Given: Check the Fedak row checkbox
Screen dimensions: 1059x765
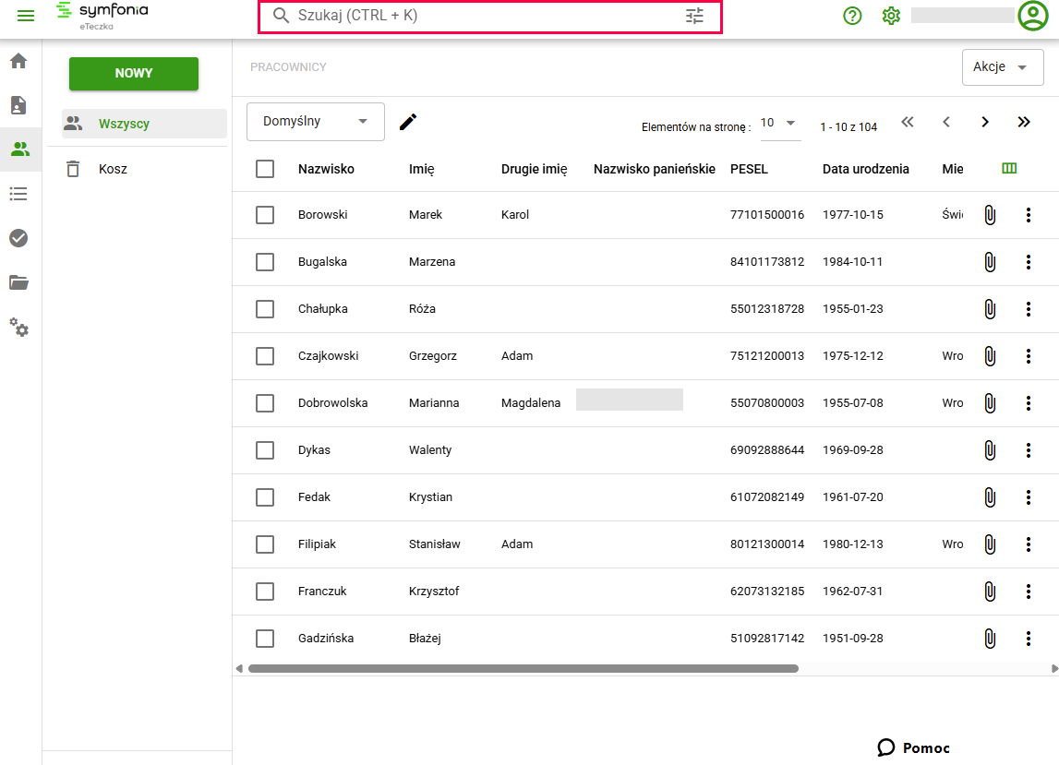Looking at the screenshot, I should point(265,497).
